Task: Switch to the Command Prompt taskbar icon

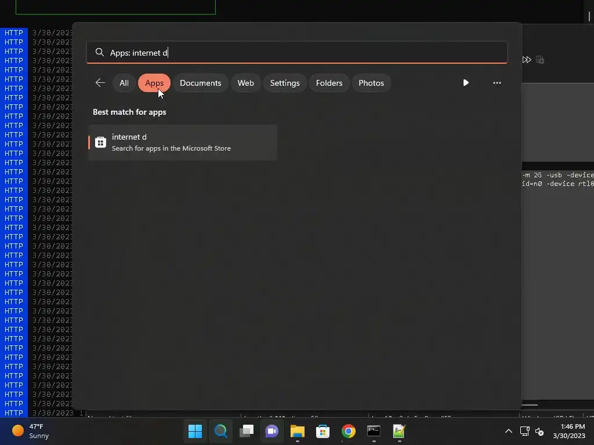Action: (374, 431)
